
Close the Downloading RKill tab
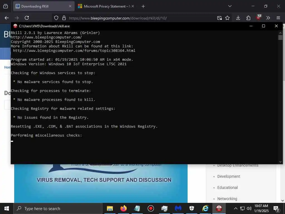(70, 6)
